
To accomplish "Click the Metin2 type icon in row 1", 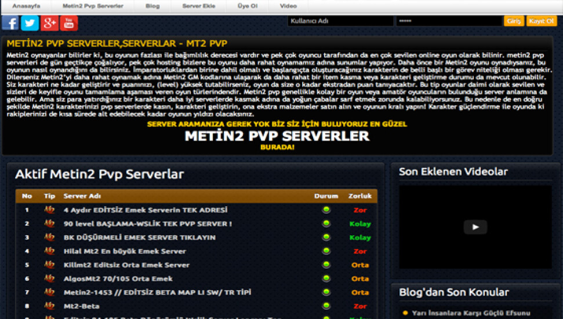I will pyautogui.click(x=49, y=210).
